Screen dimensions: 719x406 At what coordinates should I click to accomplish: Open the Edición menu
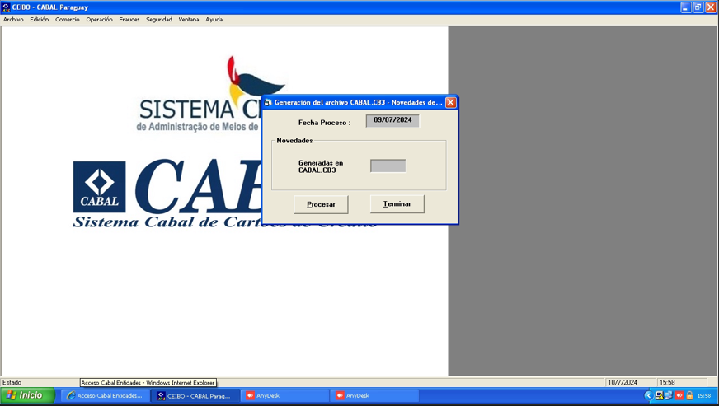click(40, 20)
